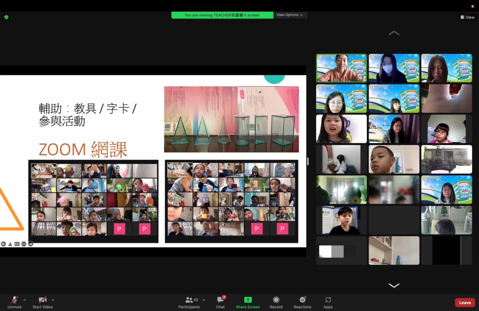
Task: Show next page of video thumbnails
Action: (x=394, y=286)
